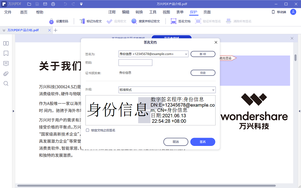Open the comments panel icon
The height and width of the screenshot is (188, 301).
tap(6, 63)
